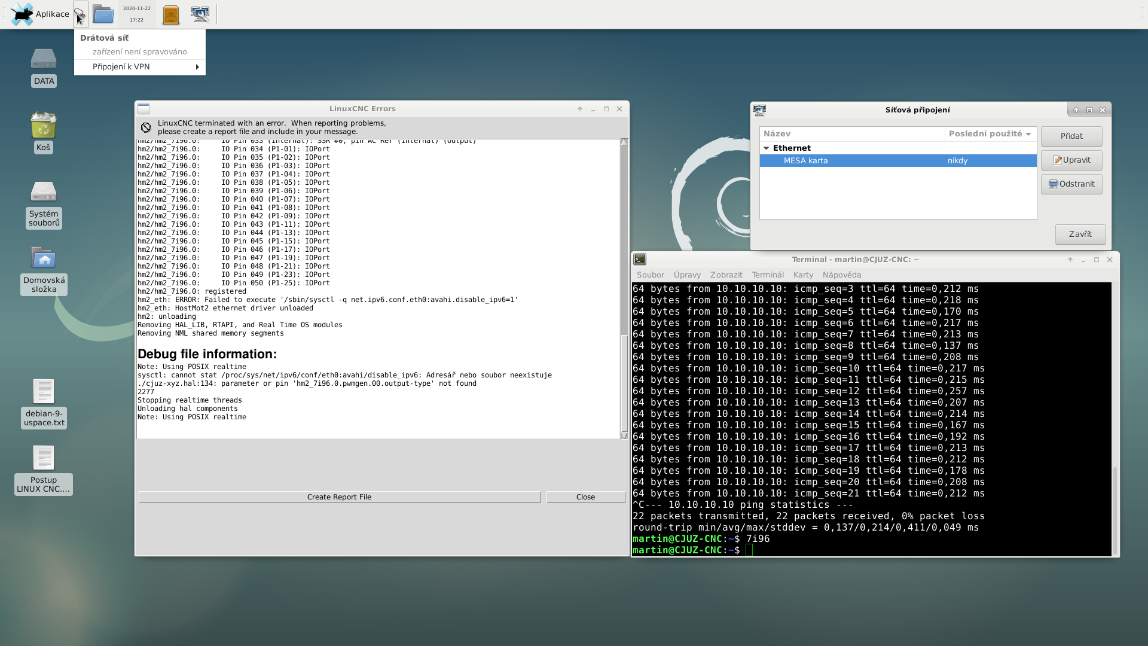Open the Systém souborů desktop icon
The height and width of the screenshot is (646, 1148).
[44, 193]
